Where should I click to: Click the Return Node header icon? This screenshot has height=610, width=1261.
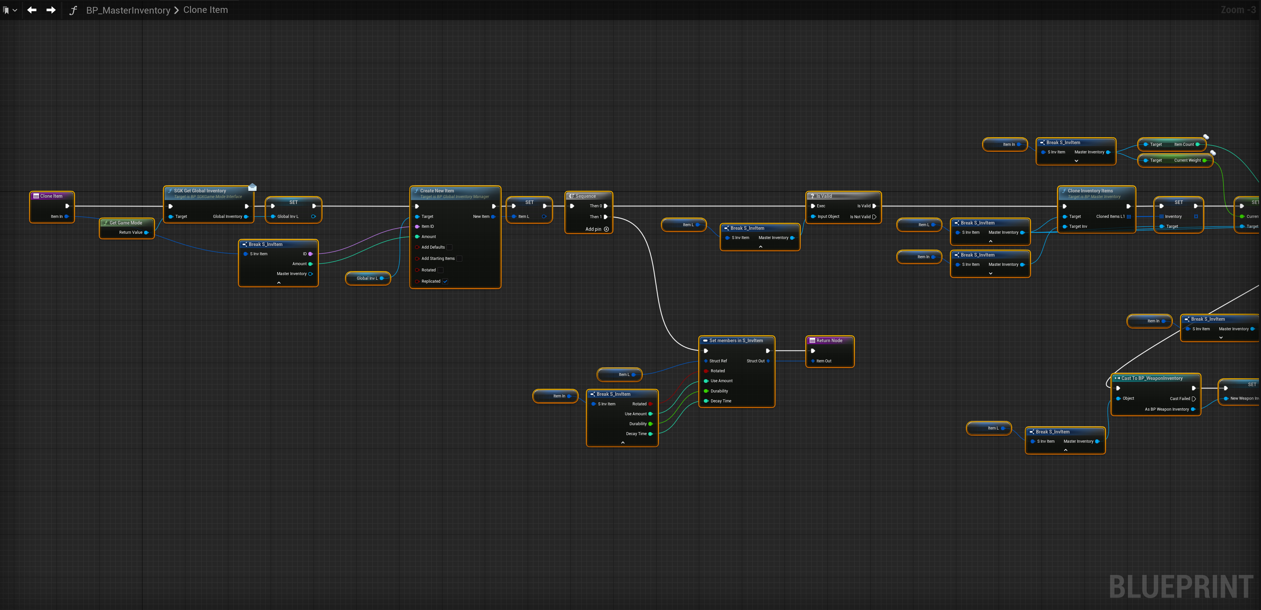812,341
